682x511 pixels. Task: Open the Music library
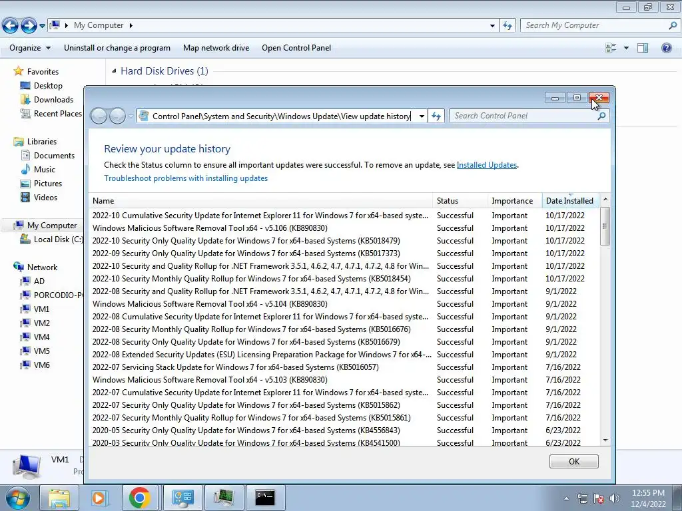coord(45,170)
